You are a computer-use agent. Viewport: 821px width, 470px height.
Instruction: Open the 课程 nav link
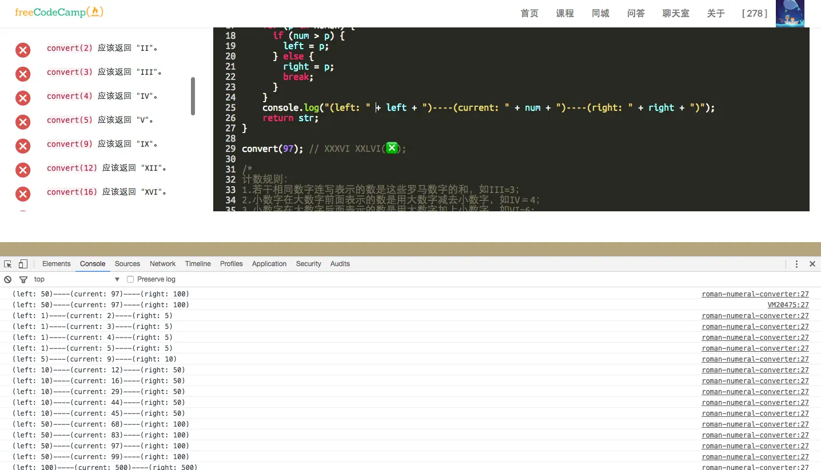[x=565, y=13]
